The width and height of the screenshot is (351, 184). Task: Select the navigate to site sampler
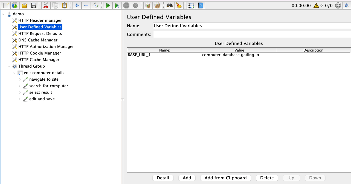[x=44, y=79]
